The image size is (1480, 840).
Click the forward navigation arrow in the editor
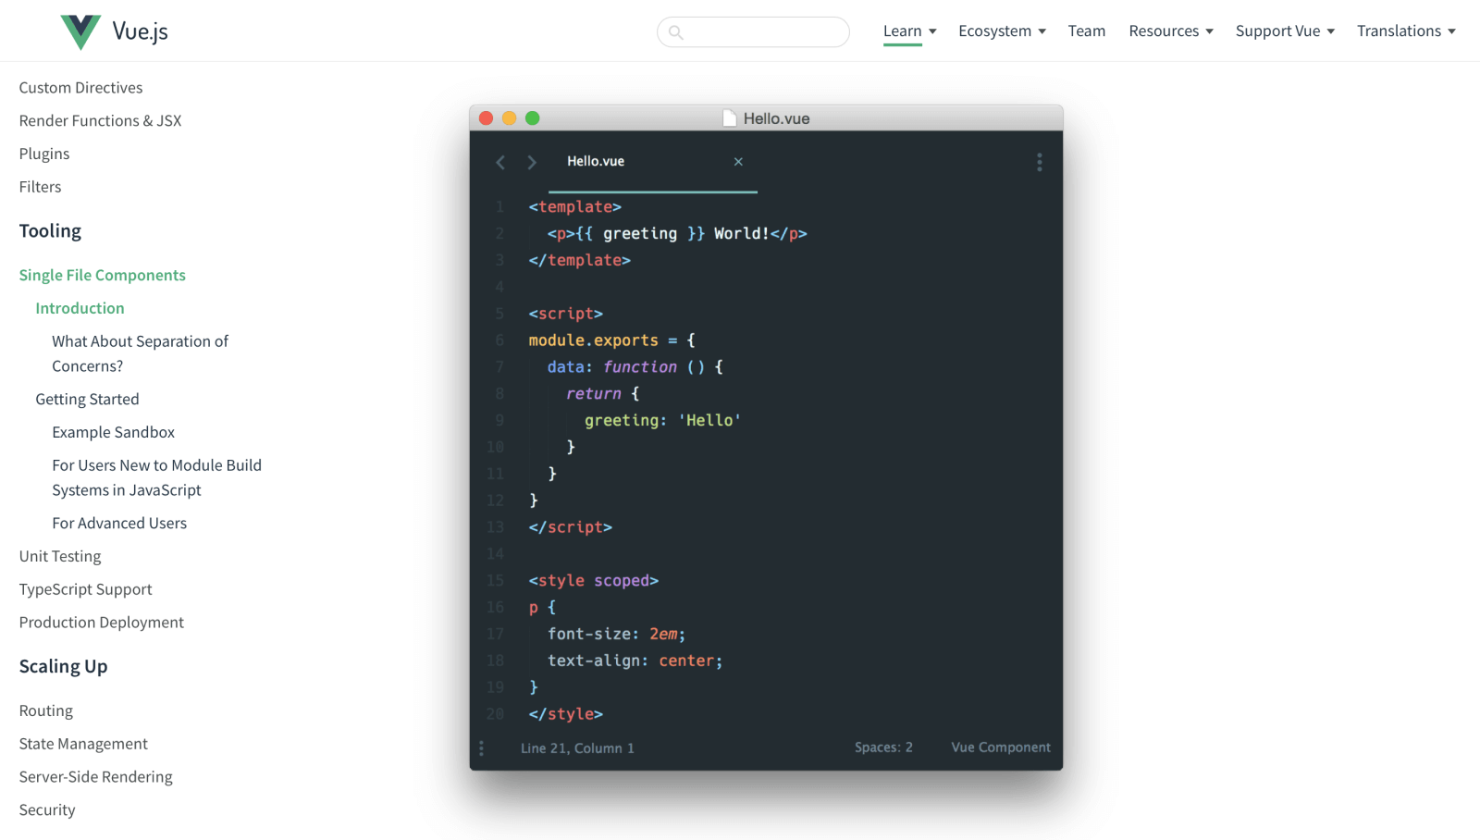532,162
